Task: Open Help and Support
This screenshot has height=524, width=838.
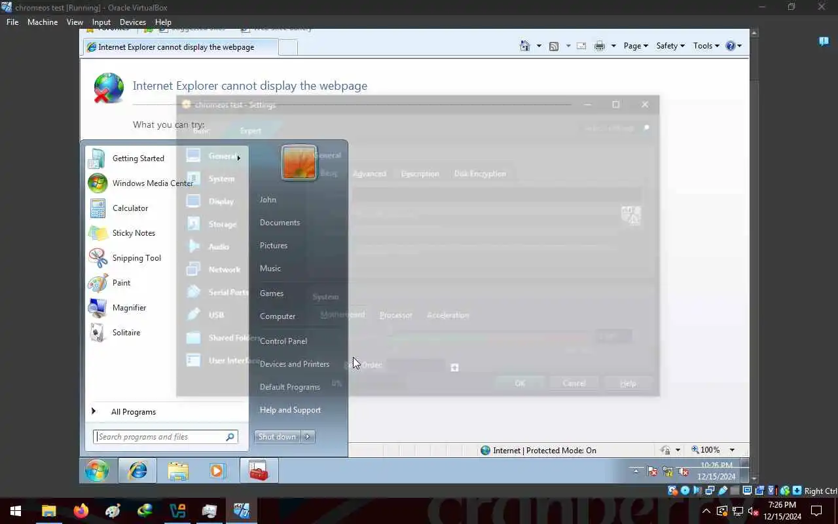Action: pyautogui.click(x=290, y=410)
